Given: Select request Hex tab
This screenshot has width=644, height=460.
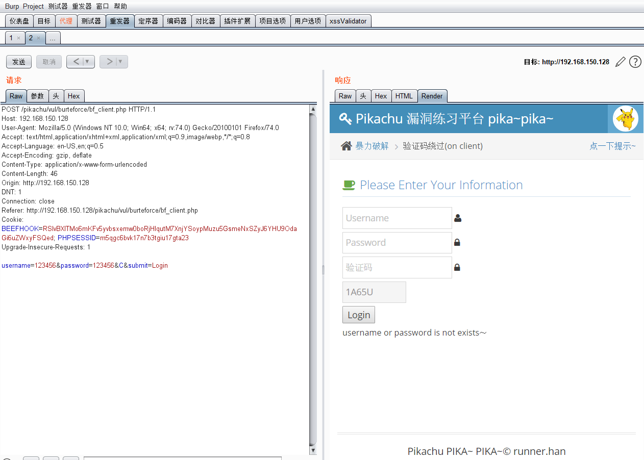Looking at the screenshot, I should pyautogui.click(x=74, y=96).
